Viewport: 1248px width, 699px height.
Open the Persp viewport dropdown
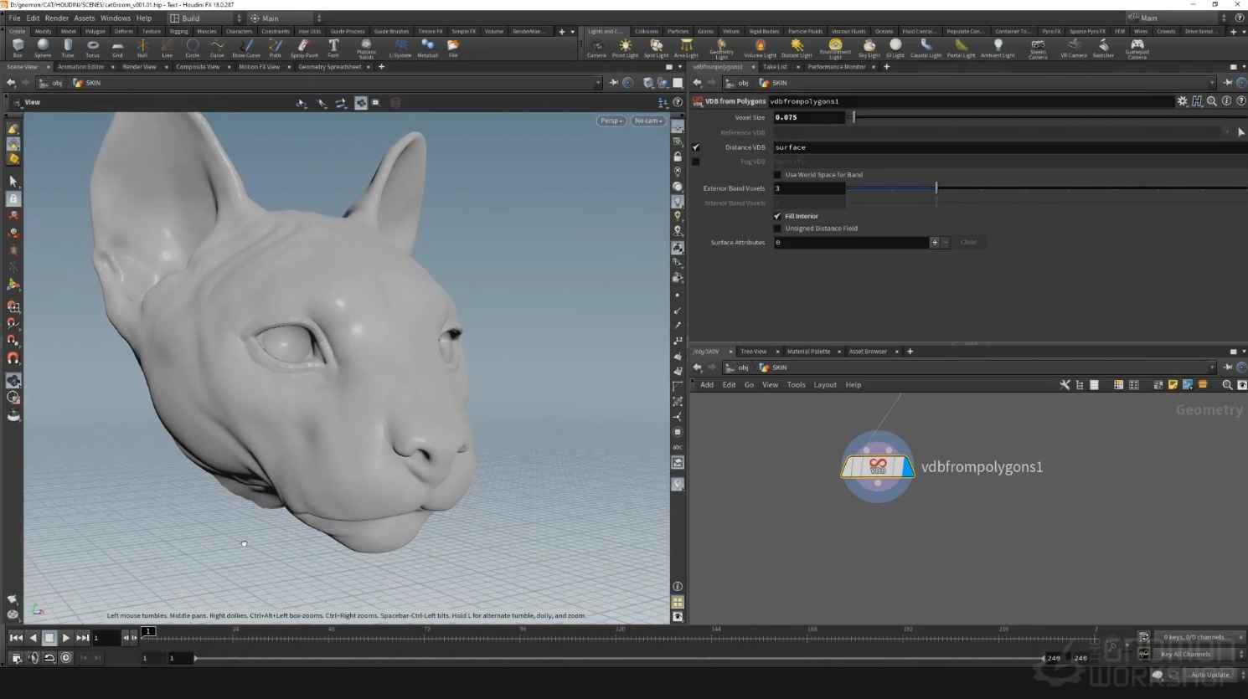click(x=611, y=121)
